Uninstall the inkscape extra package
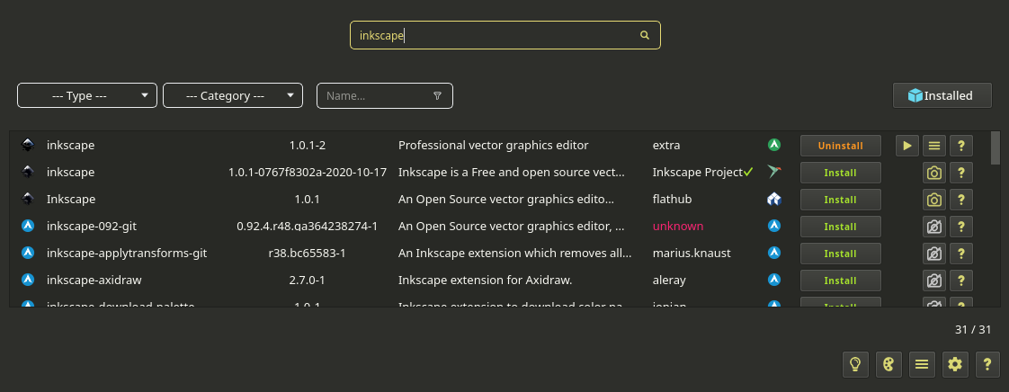This screenshot has height=392, width=1009. click(841, 146)
